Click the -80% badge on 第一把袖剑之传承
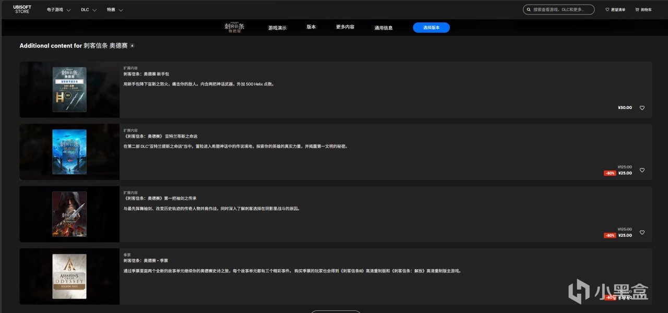This screenshot has width=668, height=313. [x=610, y=235]
